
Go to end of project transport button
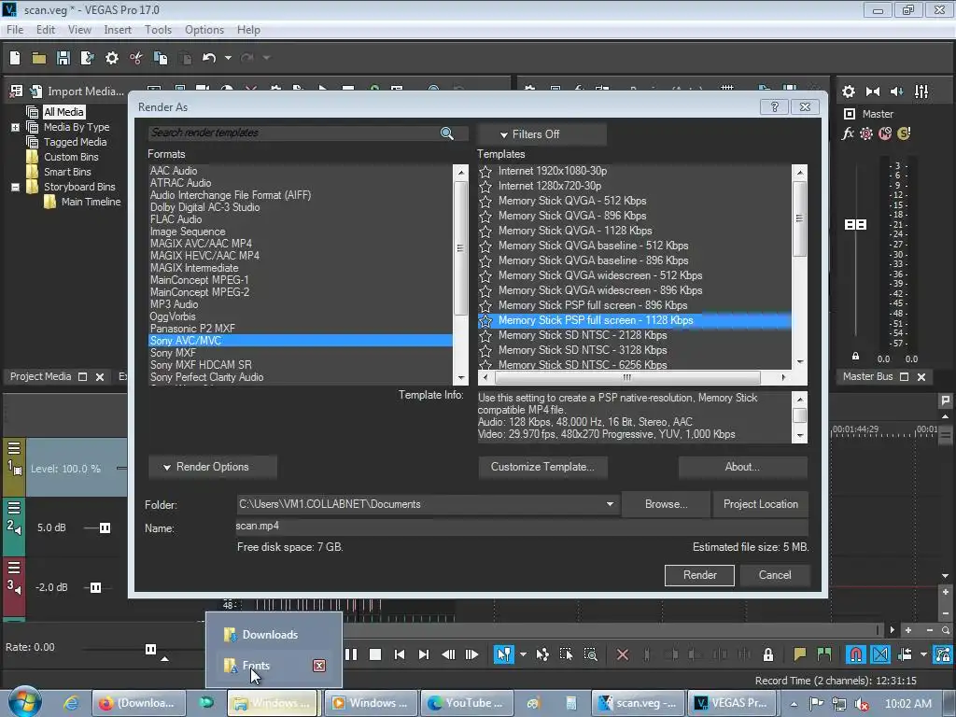click(x=424, y=654)
